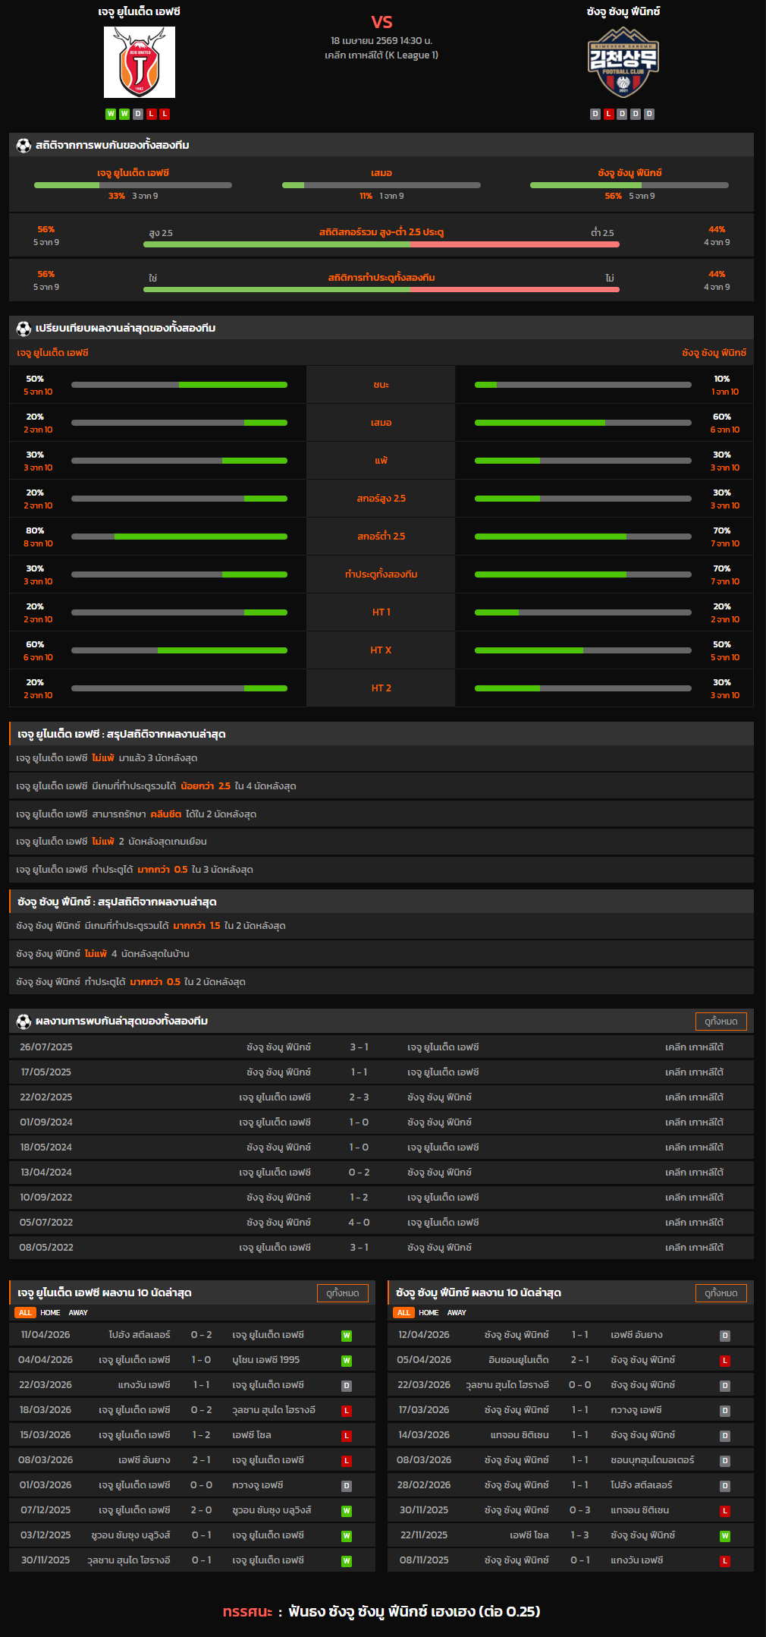
Task: Click soccer ball icon beside recent form comparison header
Action: click(24, 329)
